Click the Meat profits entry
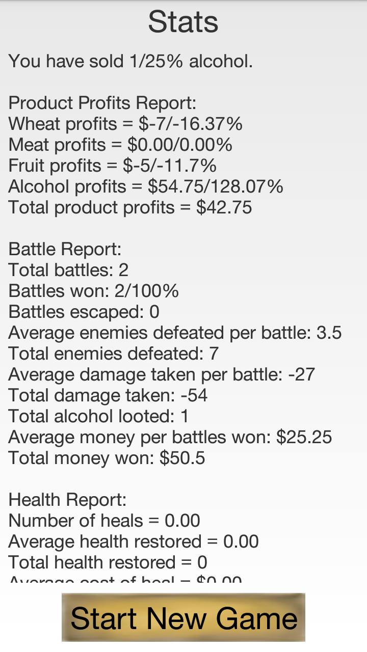 pos(120,145)
